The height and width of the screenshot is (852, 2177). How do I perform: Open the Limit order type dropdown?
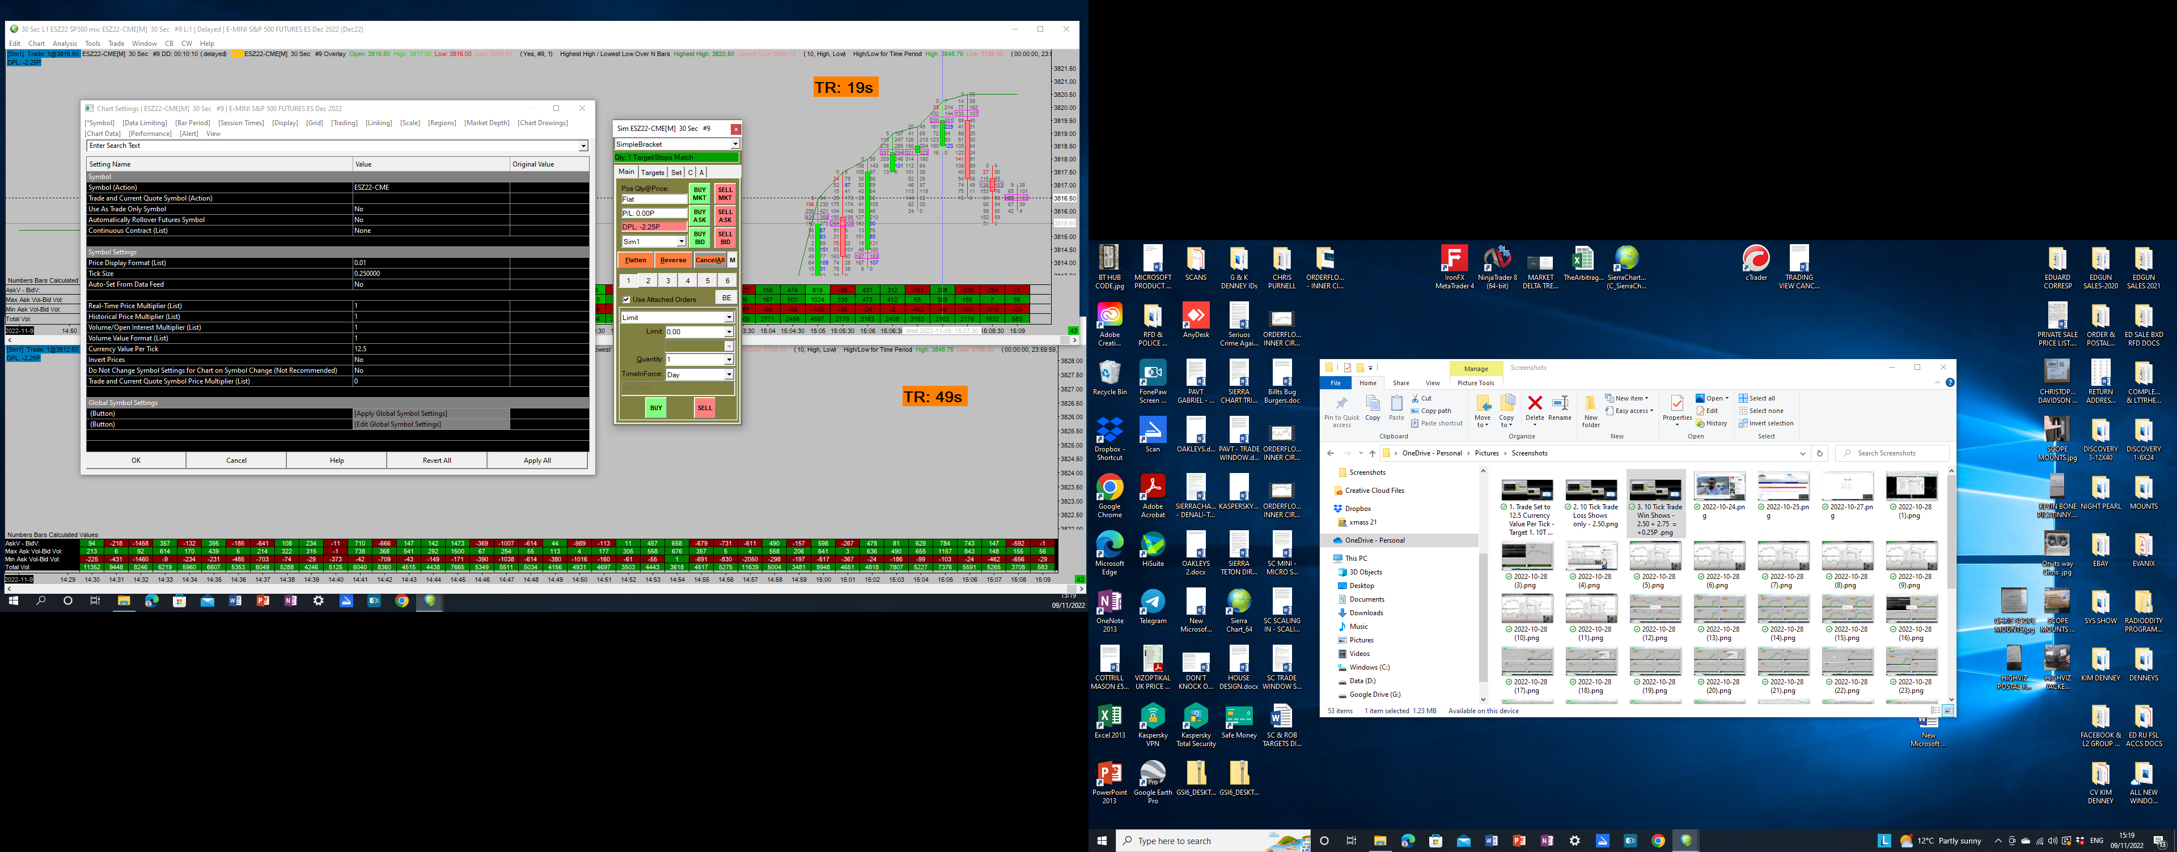729,318
